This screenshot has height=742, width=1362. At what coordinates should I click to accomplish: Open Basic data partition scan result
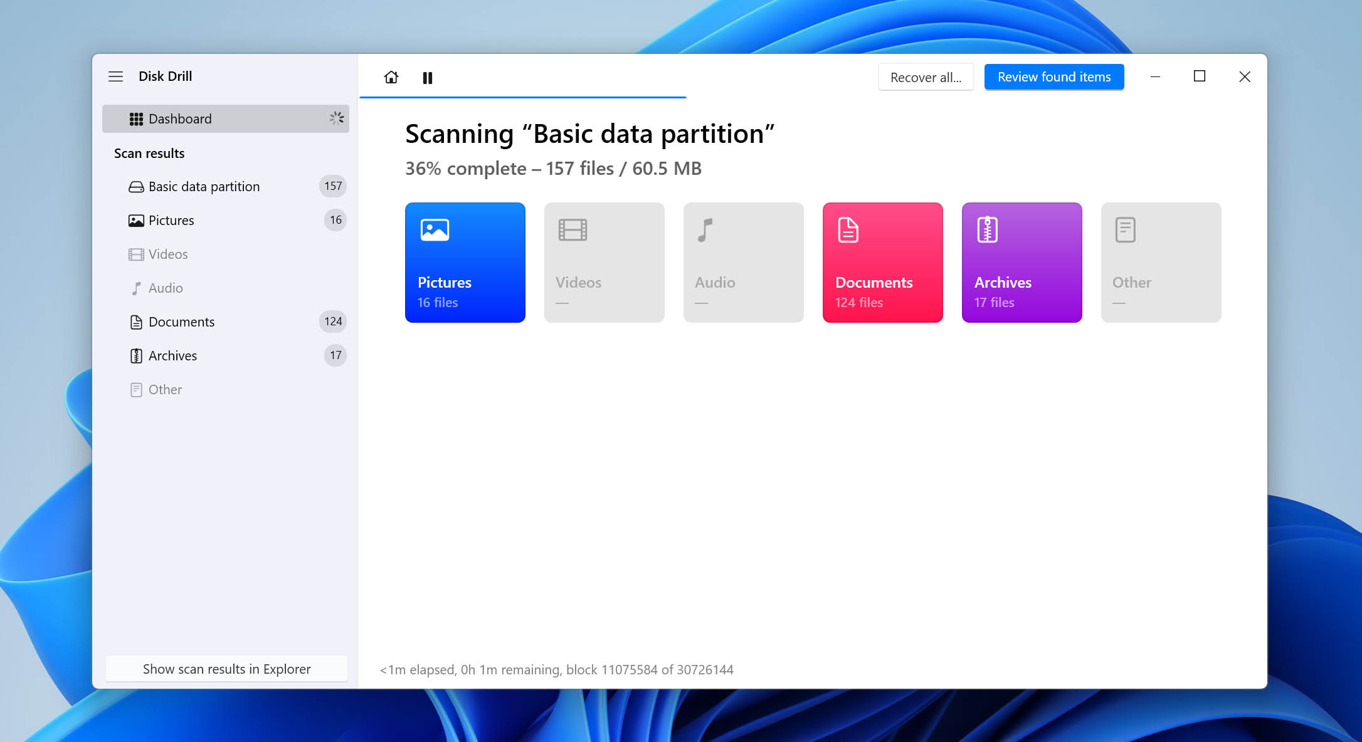(x=226, y=186)
